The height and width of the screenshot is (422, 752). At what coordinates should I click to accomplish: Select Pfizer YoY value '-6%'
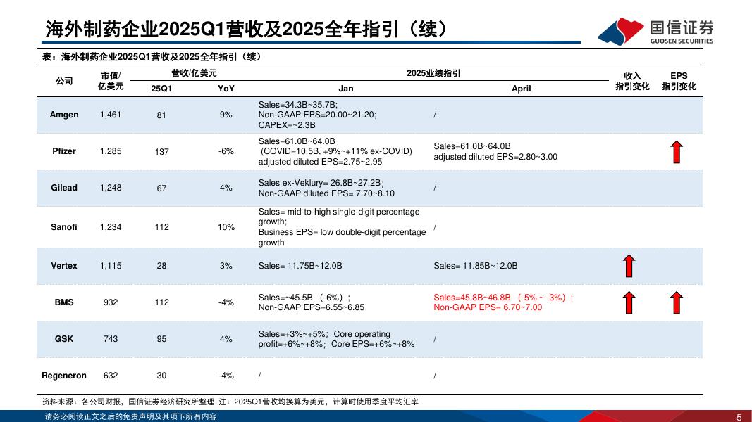click(226, 151)
